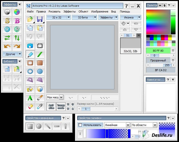Click the BF CA D2 color button
Screen dimensions: 179x142
coord(161,70)
